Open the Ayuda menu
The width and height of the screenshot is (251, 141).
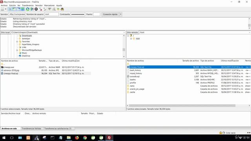tap(59, 5)
